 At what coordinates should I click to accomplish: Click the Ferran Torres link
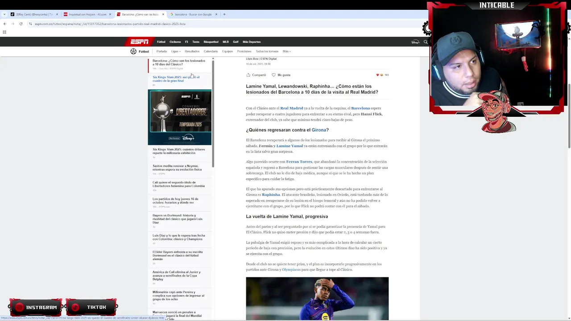click(299, 162)
